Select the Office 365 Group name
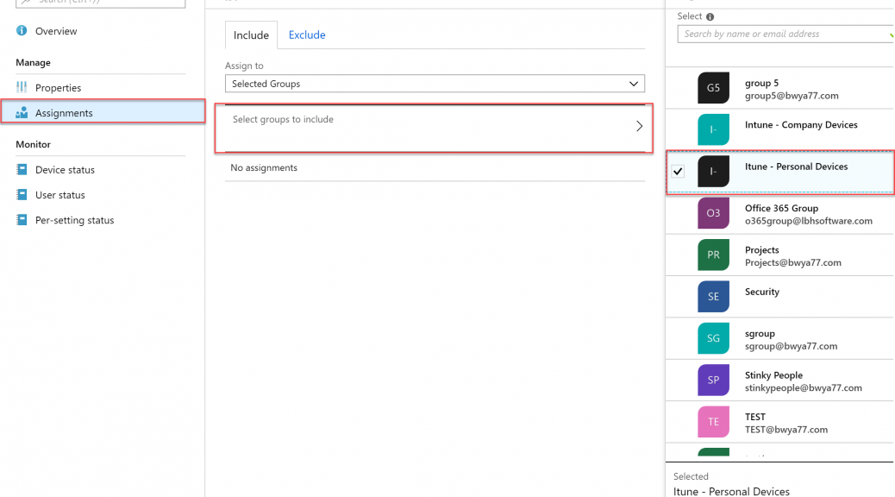The width and height of the screenshot is (895, 497). point(781,208)
